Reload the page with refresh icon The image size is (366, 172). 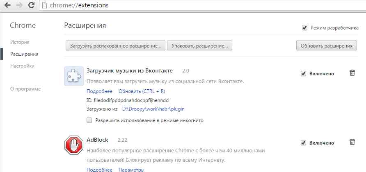[x=31, y=5]
